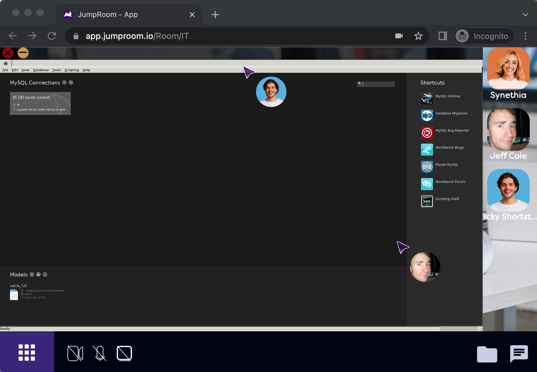Toggle screen sharing

124,353
